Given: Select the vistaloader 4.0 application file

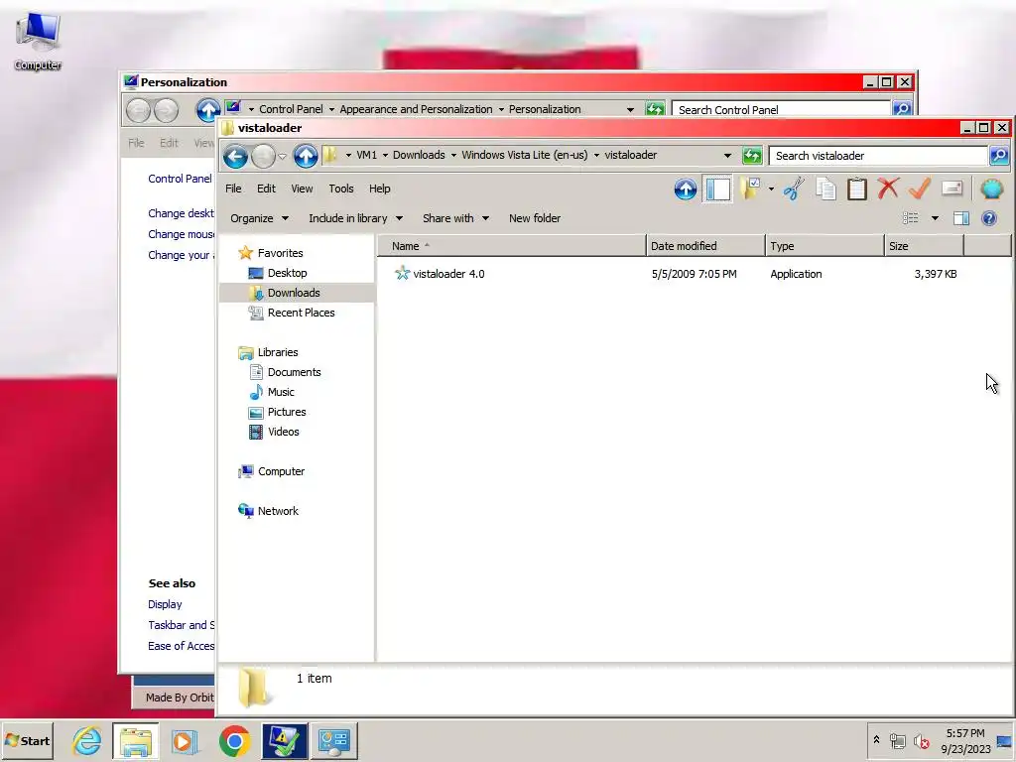Looking at the screenshot, I should (x=440, y=274).
